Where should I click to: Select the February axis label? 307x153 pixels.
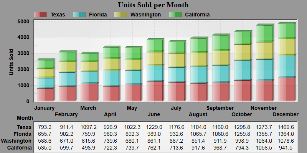(x=66, y=114)
